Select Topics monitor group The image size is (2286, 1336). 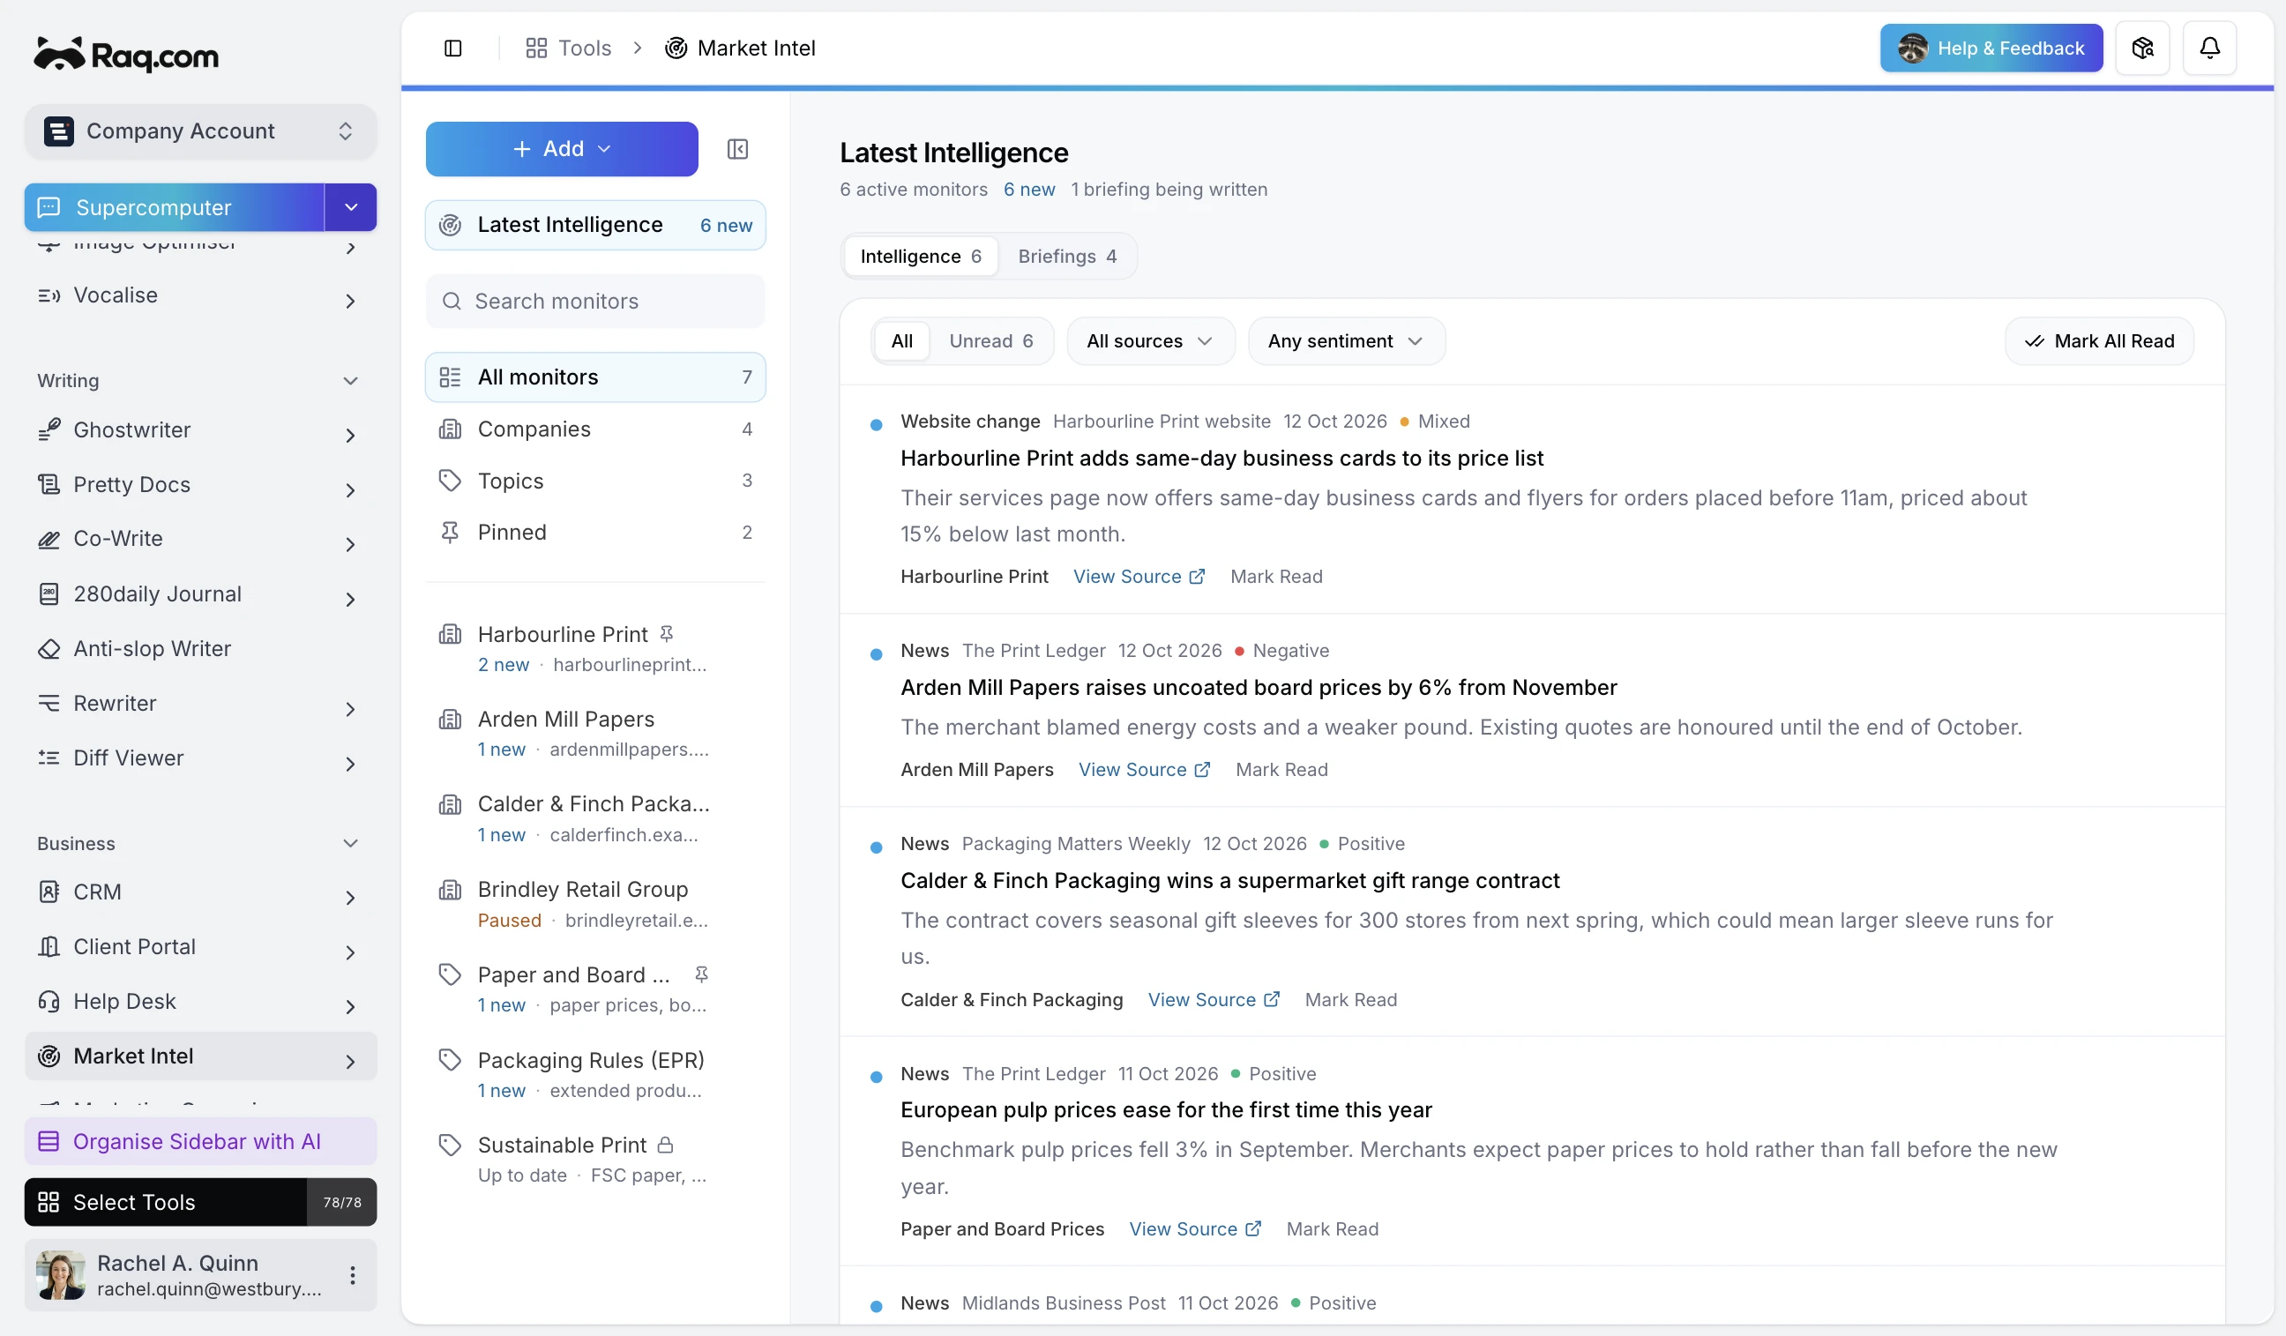pyautogui.click(x=595, y=481)
